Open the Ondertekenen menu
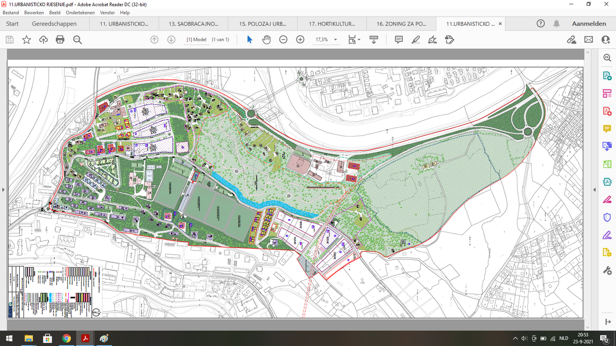 [x=80, y=12]
